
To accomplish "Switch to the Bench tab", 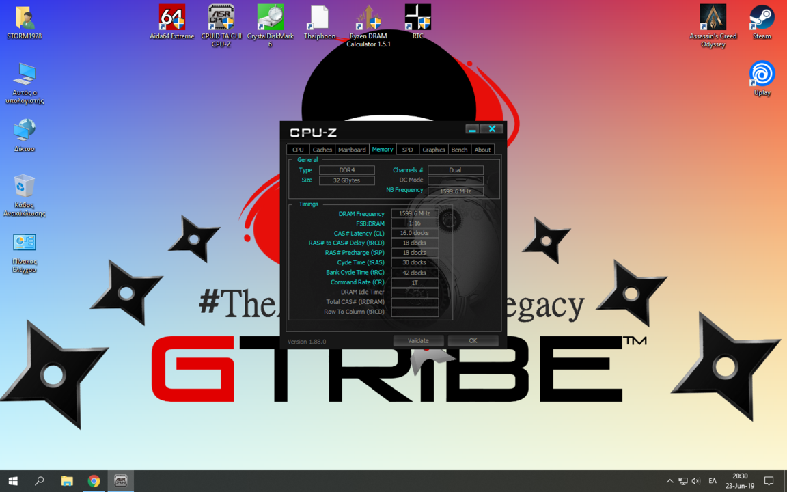I will coord(459,150).
